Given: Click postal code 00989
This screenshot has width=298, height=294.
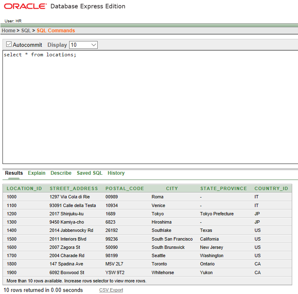Looking at the screenshot, I should tap(112, 197).
